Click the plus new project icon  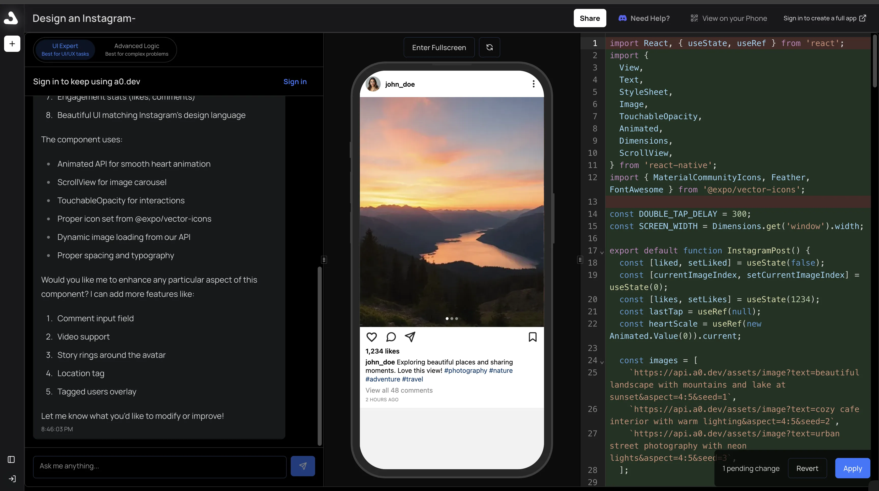click(x=12, y=44)
